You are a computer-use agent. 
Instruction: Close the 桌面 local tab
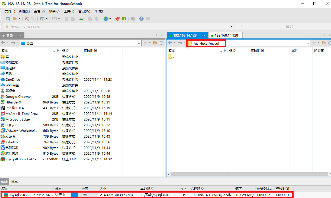(21, 35)
